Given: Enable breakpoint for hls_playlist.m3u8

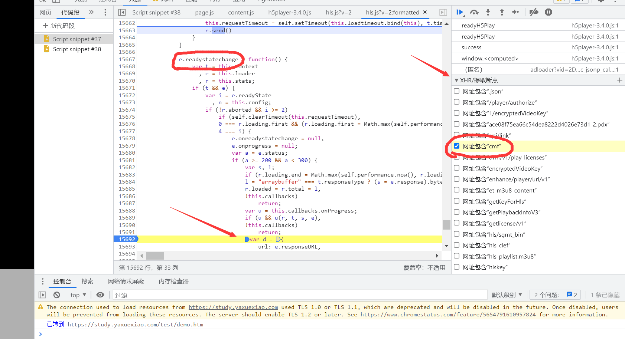Looking at the screenshot, I should [x=457, y=256].
